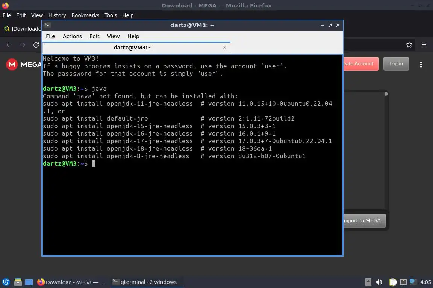Open the terminal File menu

point(50,36)
